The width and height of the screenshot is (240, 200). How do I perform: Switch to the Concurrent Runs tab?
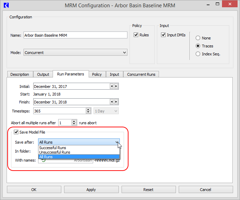click(x=142, y=74)
